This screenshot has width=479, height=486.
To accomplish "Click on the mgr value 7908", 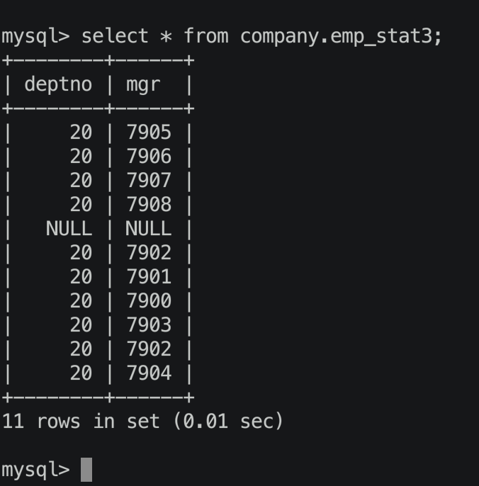I will click(x=149, y=204).
